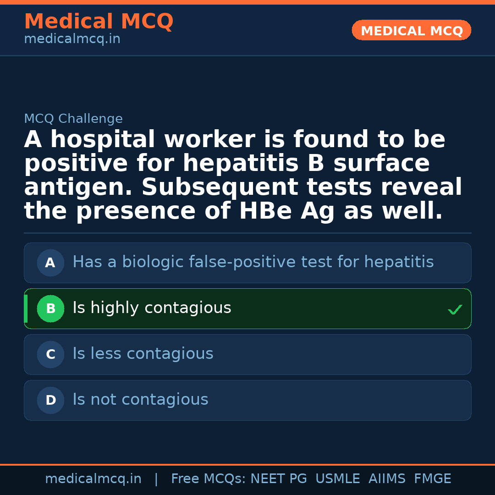Click the MCQ Challenge label
Screen dimensions: 495x495
pyautogui.click(x=73, y=119)
